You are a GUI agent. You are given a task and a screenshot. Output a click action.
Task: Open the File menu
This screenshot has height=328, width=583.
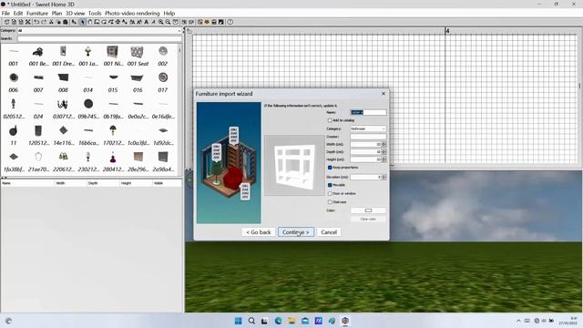pos(5,14)
